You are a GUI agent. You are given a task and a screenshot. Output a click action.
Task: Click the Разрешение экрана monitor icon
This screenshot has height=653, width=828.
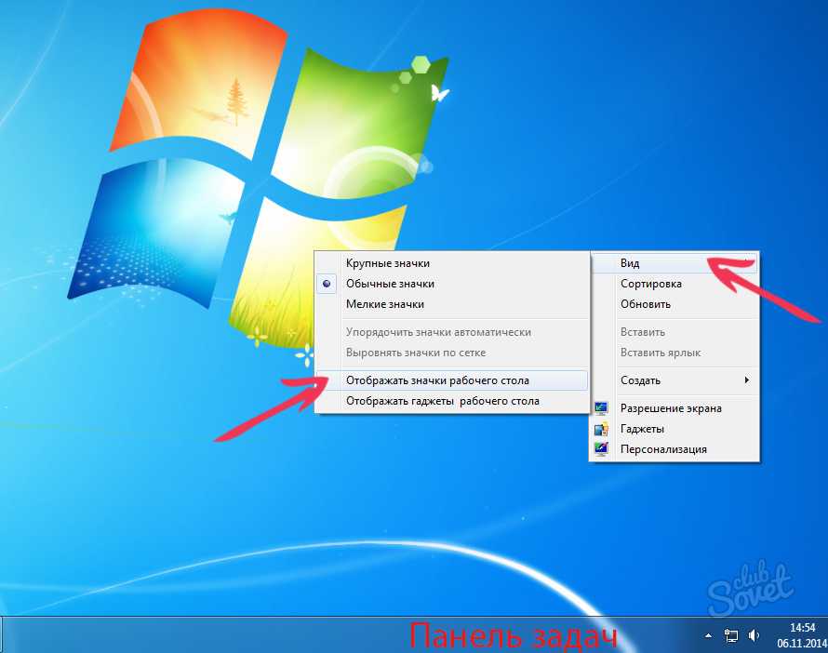[601, 408]
